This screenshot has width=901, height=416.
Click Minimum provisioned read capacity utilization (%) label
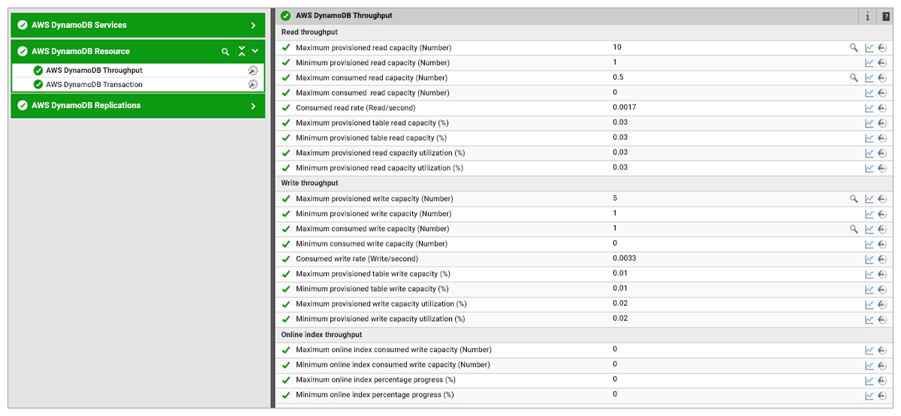pos(379,168)
